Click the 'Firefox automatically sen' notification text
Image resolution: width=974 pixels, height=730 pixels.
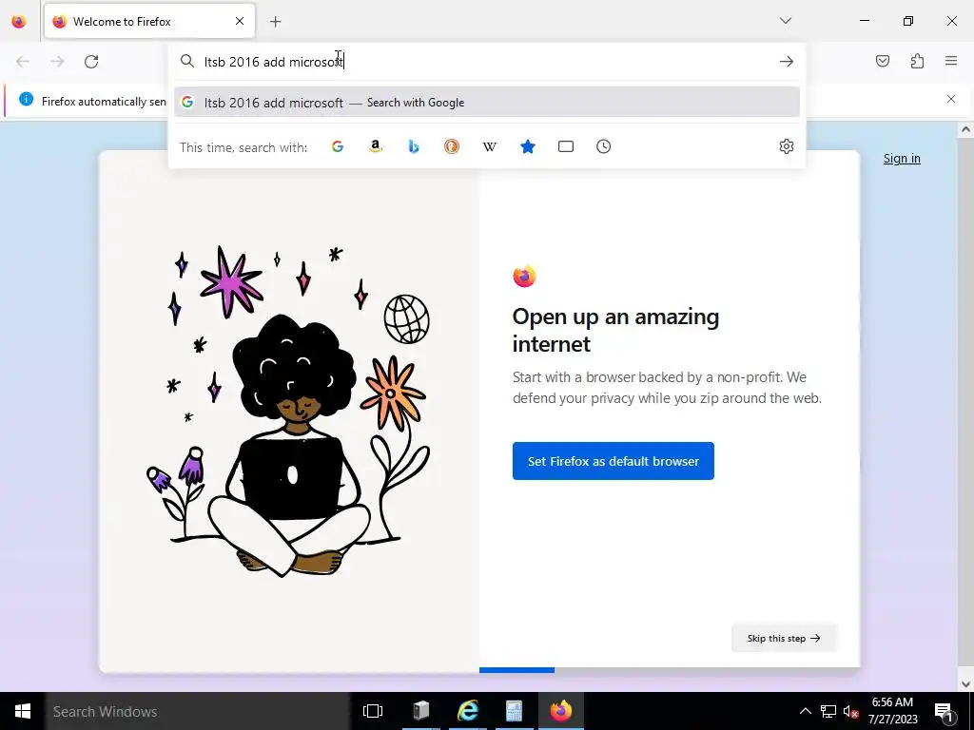[x=104, y=101]
